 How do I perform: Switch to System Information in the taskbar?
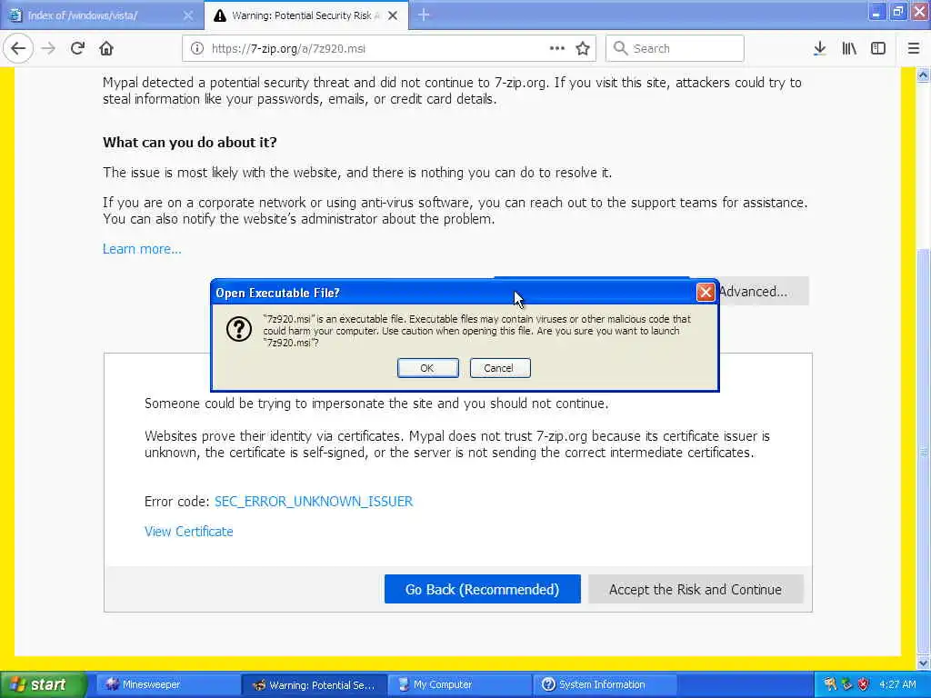tap(605, 684)
